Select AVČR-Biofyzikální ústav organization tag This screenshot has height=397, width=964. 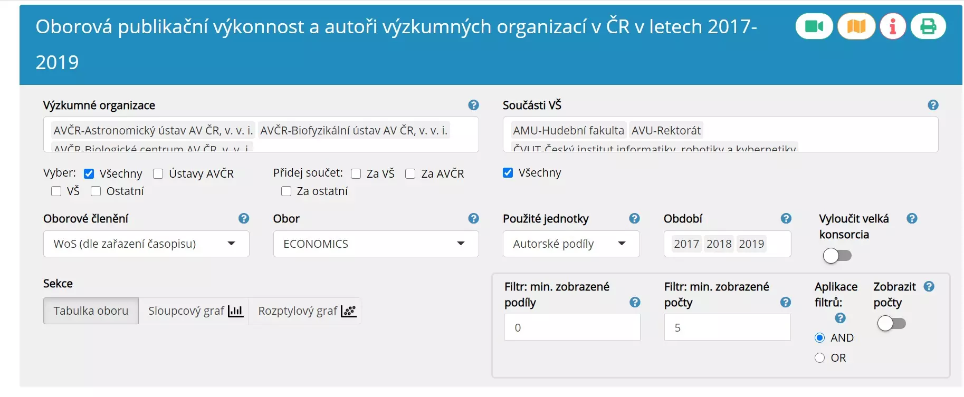tap(354, 130)
